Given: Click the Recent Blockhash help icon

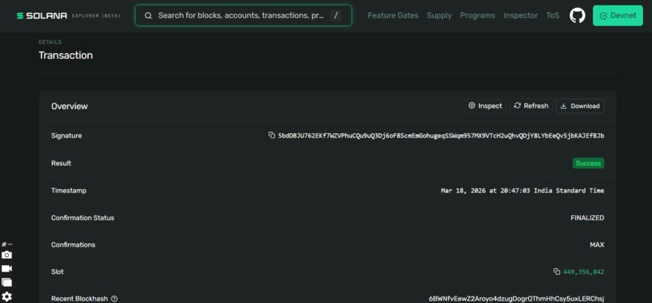Looking at the screenshot, I should click(x=114, y=299).
